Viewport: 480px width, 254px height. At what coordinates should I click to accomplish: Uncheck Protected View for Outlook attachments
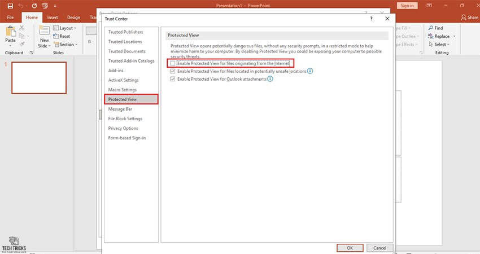(173, 79)
